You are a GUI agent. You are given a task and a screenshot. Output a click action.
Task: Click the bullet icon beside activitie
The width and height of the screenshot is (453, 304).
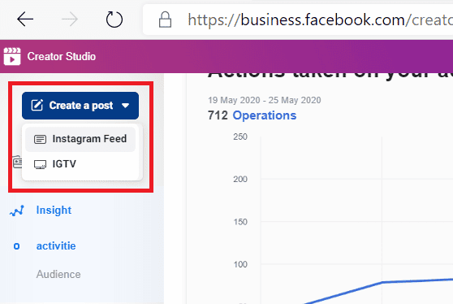pyautogui.click(x=17, y=246)
